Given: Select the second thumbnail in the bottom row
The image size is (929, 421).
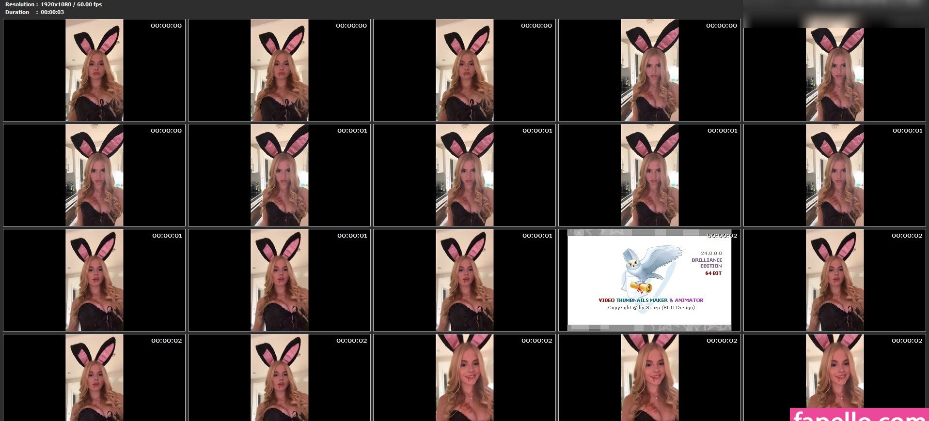Looking at the screenshot, I should (279, 377).
